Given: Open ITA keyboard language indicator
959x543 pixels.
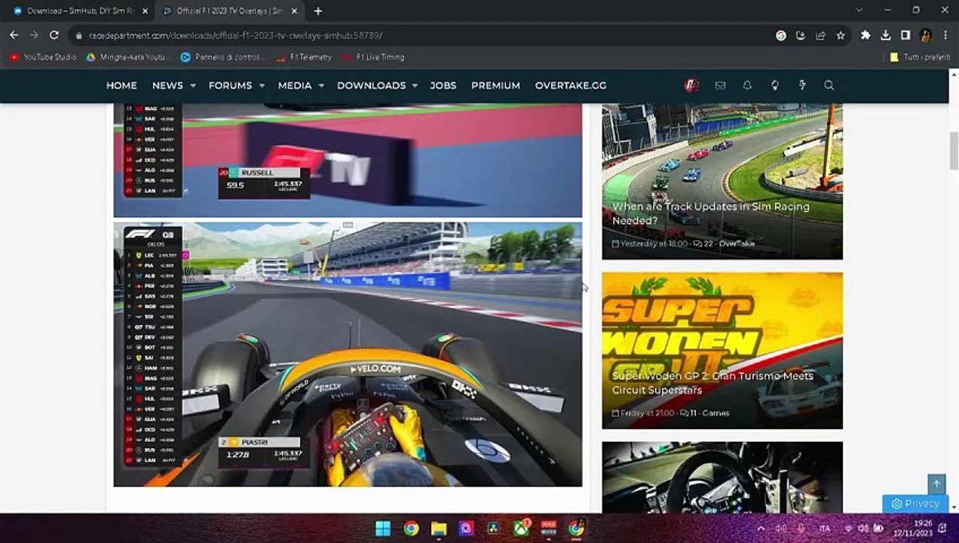Looking at the screenshot, I should point(826,529).
